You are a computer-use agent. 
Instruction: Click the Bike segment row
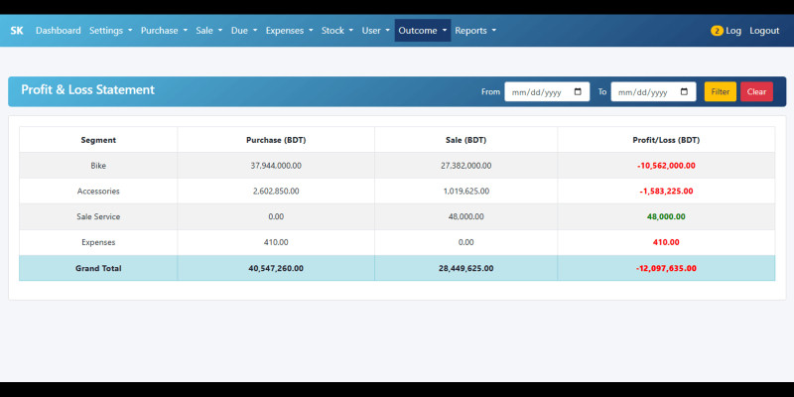click(98, 166)
